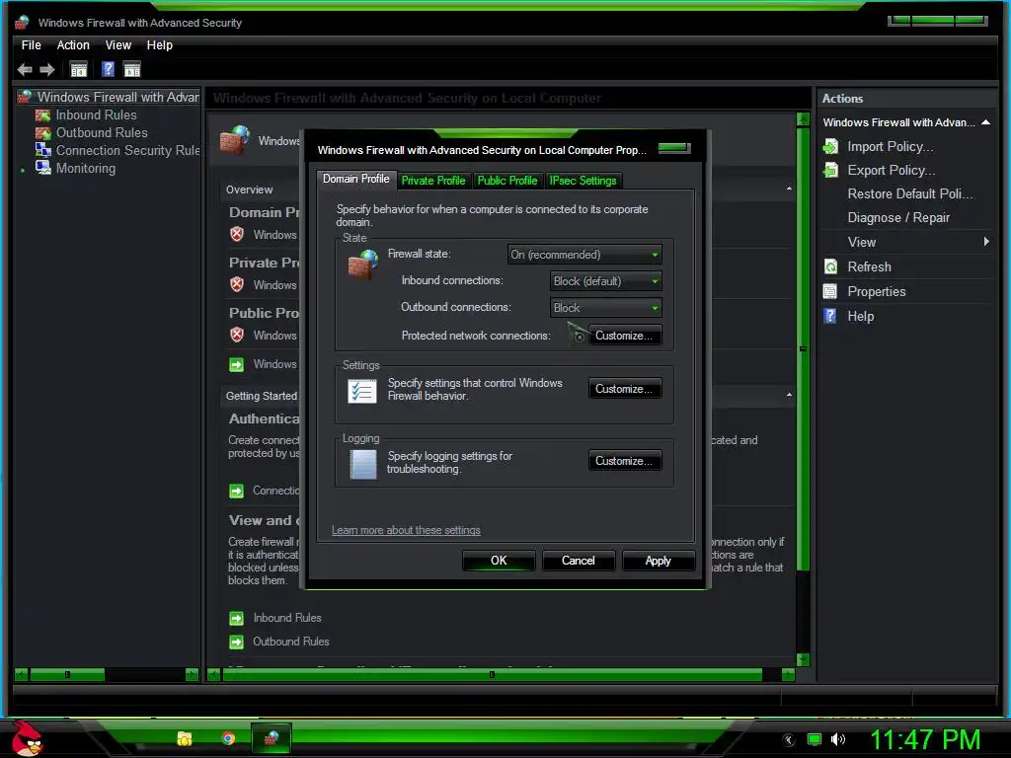Image resolution: width=1011 pixels, height=758 pixels.
Task: Open the Action menu
Action: 73,45
